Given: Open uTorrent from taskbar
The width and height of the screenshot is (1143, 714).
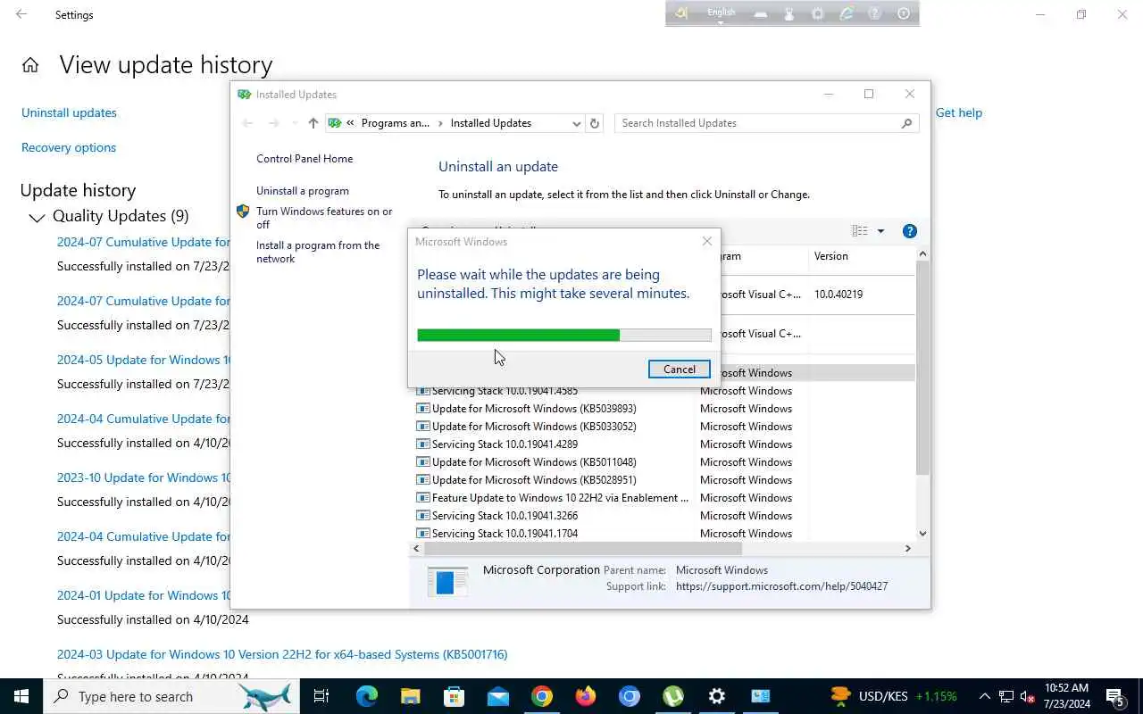Looking at the screenshot, I should [x=673, y=696].
